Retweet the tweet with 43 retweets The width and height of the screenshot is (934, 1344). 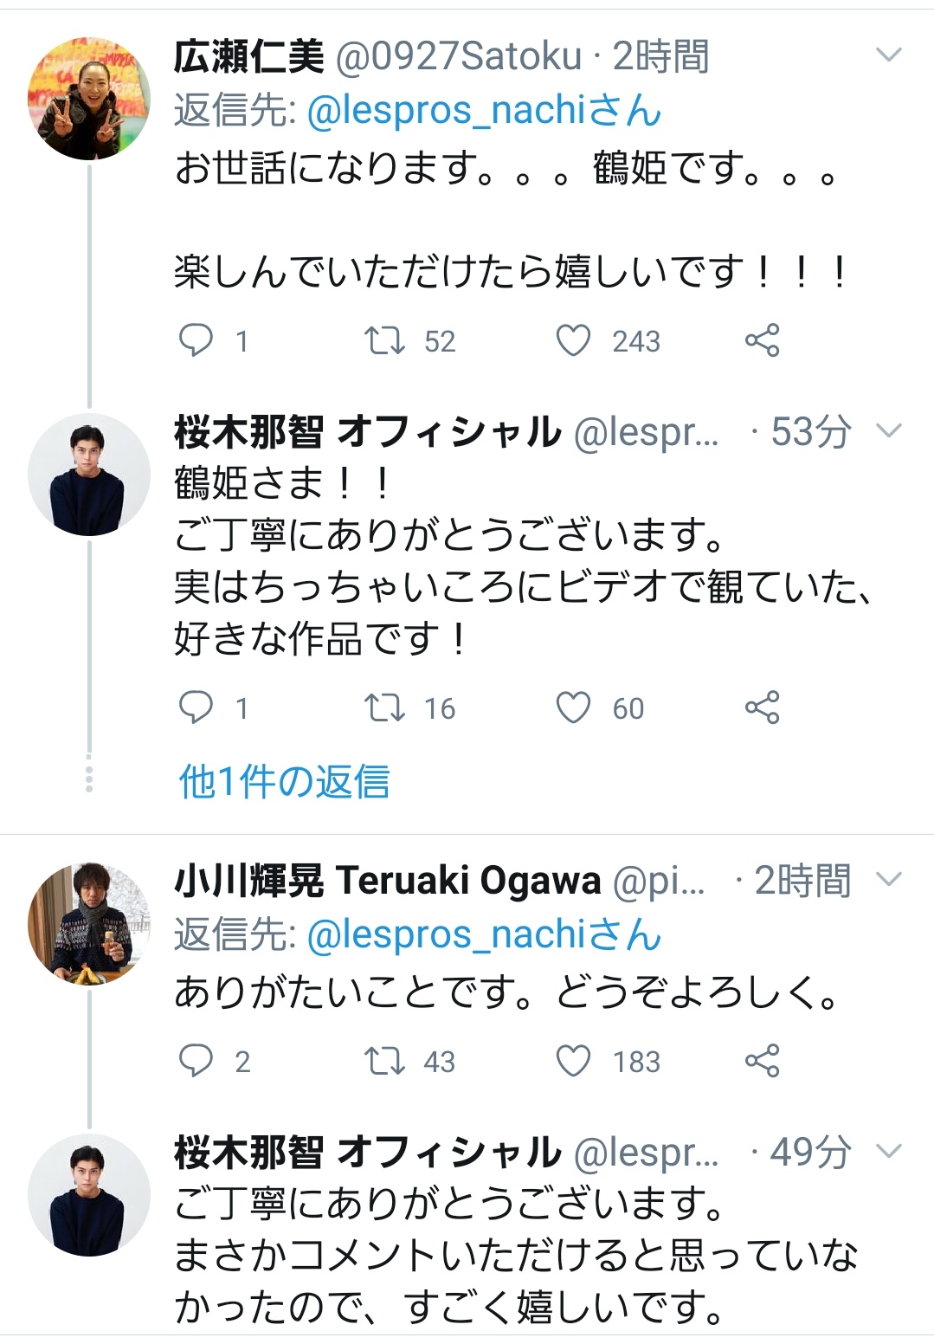tap(384, 1060)
